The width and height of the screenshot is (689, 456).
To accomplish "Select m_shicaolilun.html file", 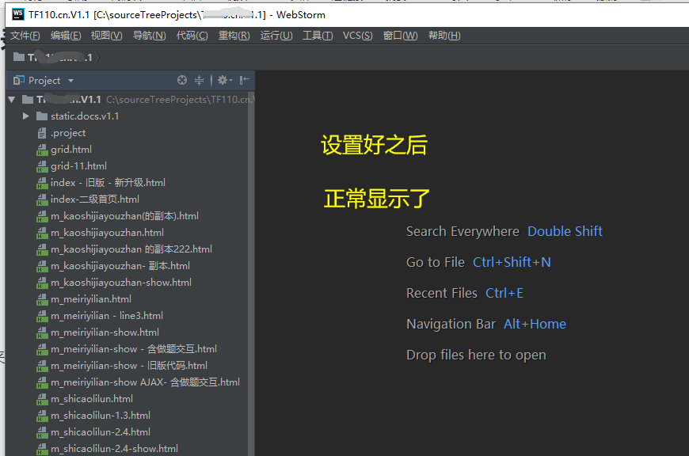I will click(92, 399).
